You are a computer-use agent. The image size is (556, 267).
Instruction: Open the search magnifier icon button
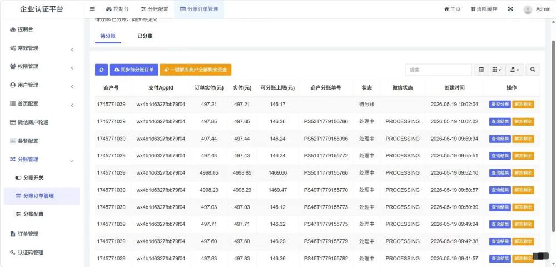point(533,70)
